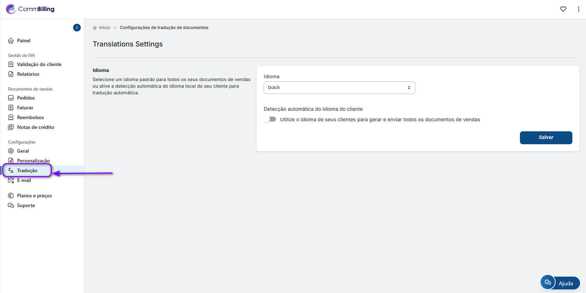Viewport: 586px width, 293px height.
Task: Click the Início breadcrumb link
Action: (104, 28)
